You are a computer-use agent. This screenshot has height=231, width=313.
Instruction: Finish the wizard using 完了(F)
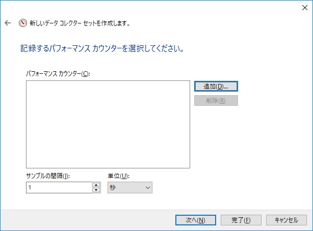[x=241, y=220]
